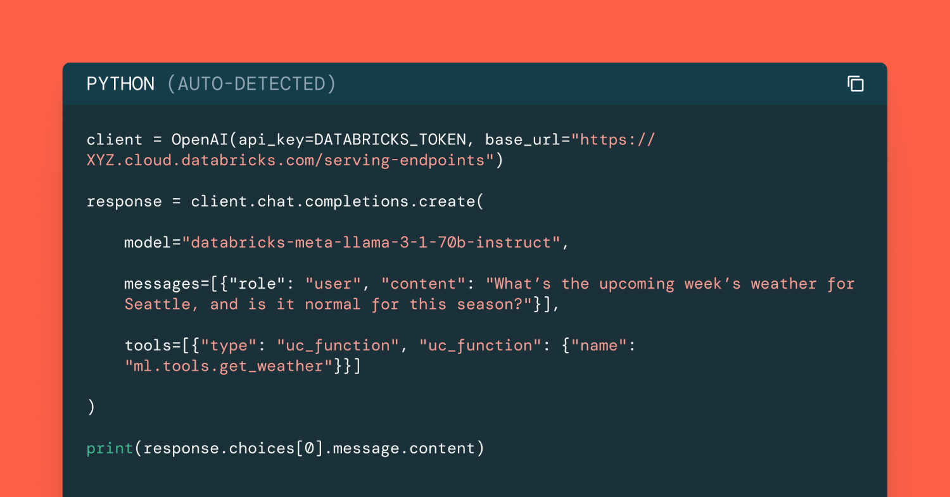Click the "role" key string
This screenshot has width=950, height=497.
coord(261,284)
